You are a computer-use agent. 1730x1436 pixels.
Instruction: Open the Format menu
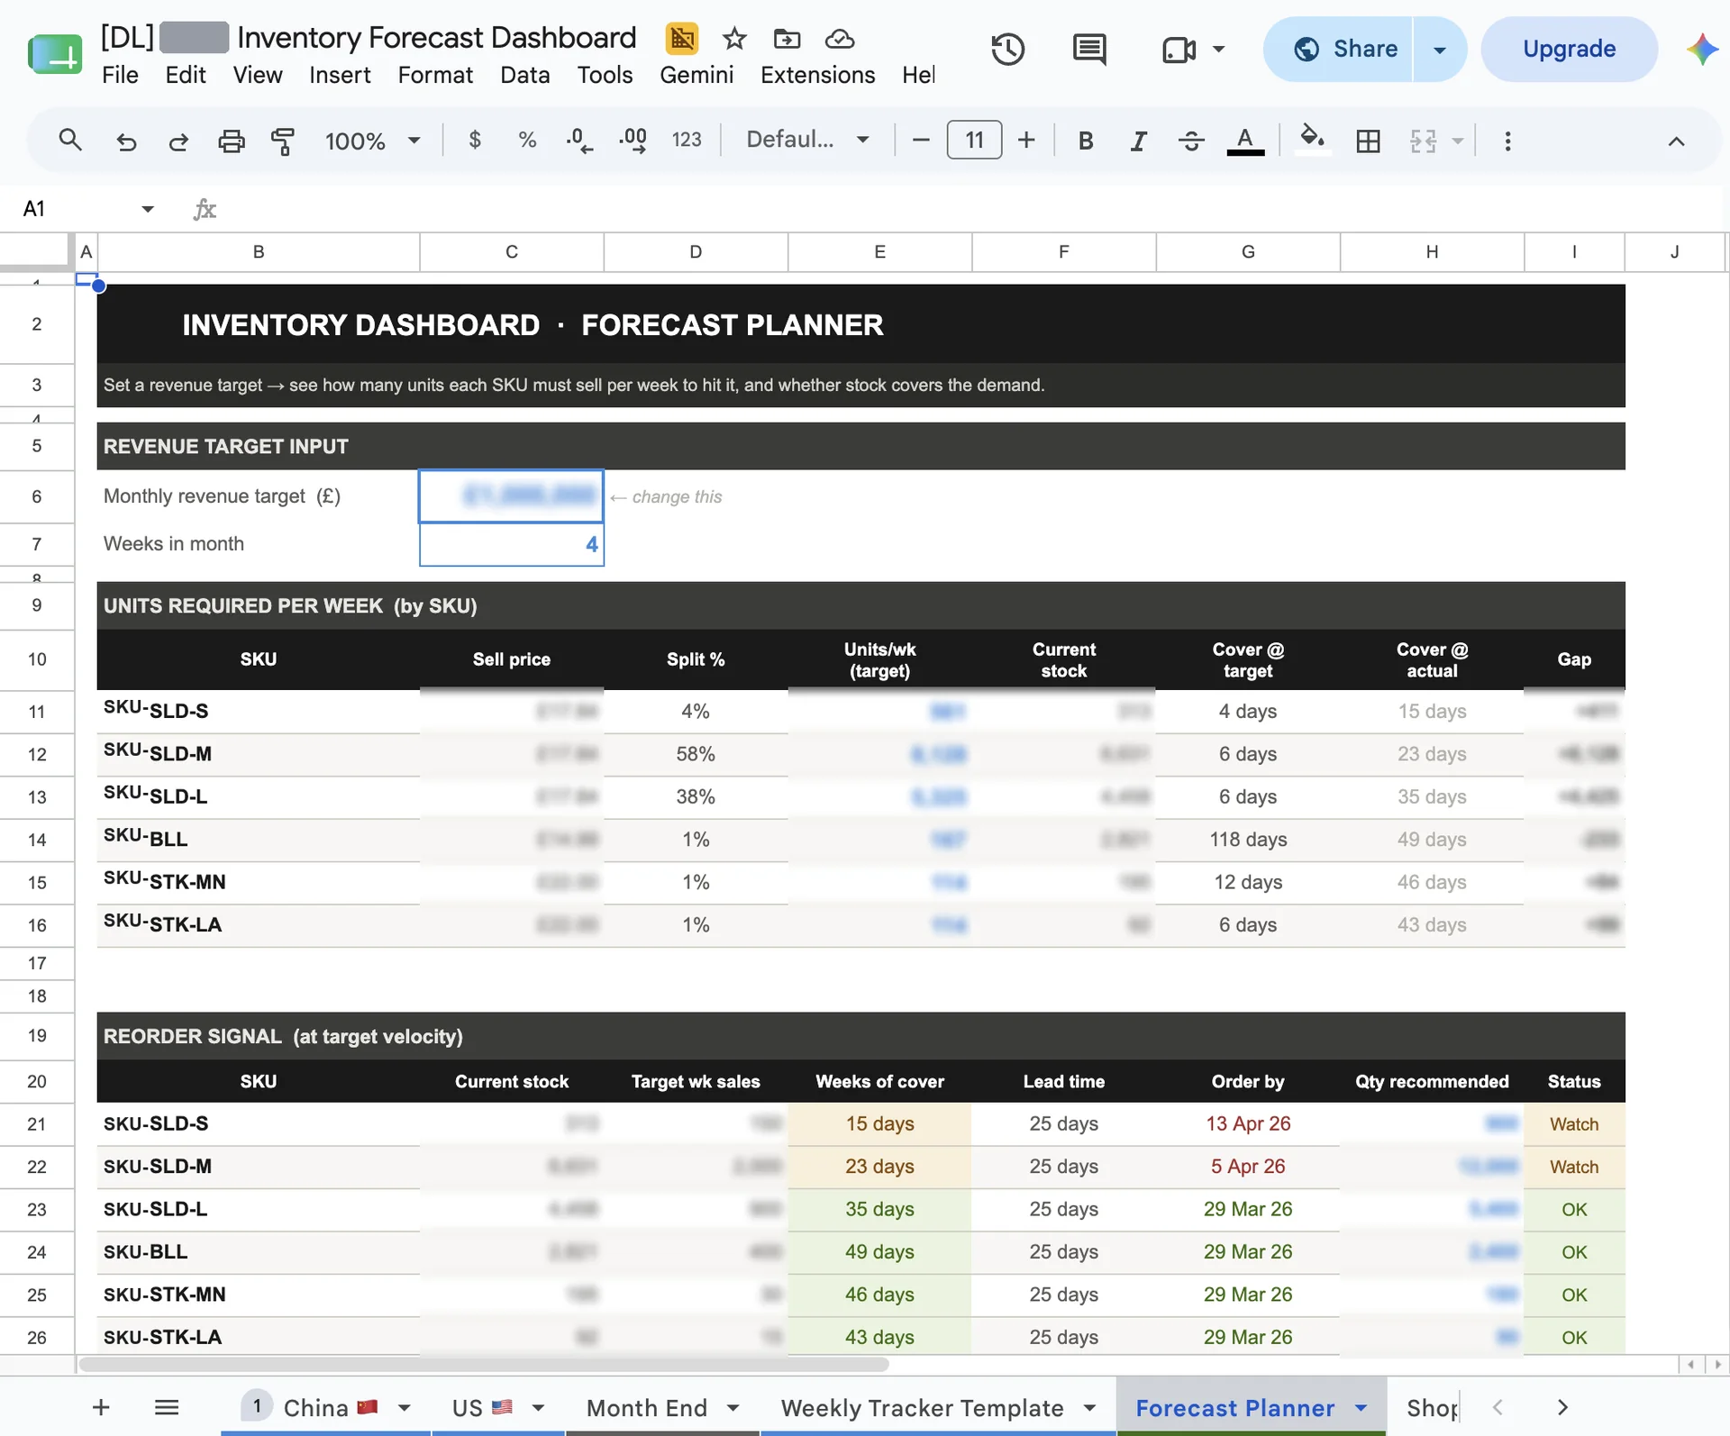coord(435,75)
